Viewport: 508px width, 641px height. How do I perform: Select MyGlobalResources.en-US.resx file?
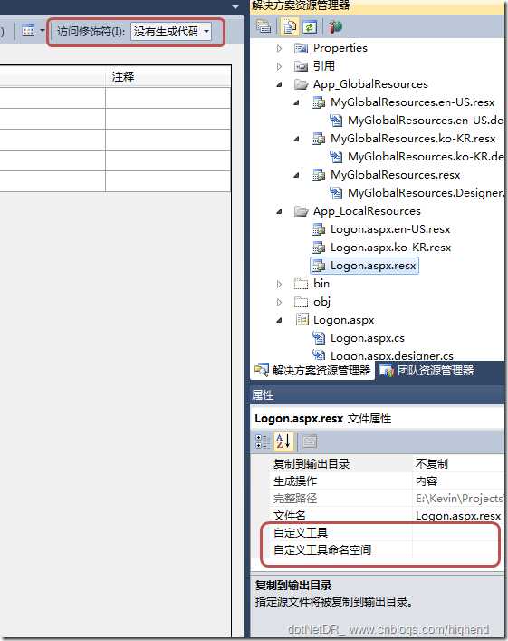[412, 102]
